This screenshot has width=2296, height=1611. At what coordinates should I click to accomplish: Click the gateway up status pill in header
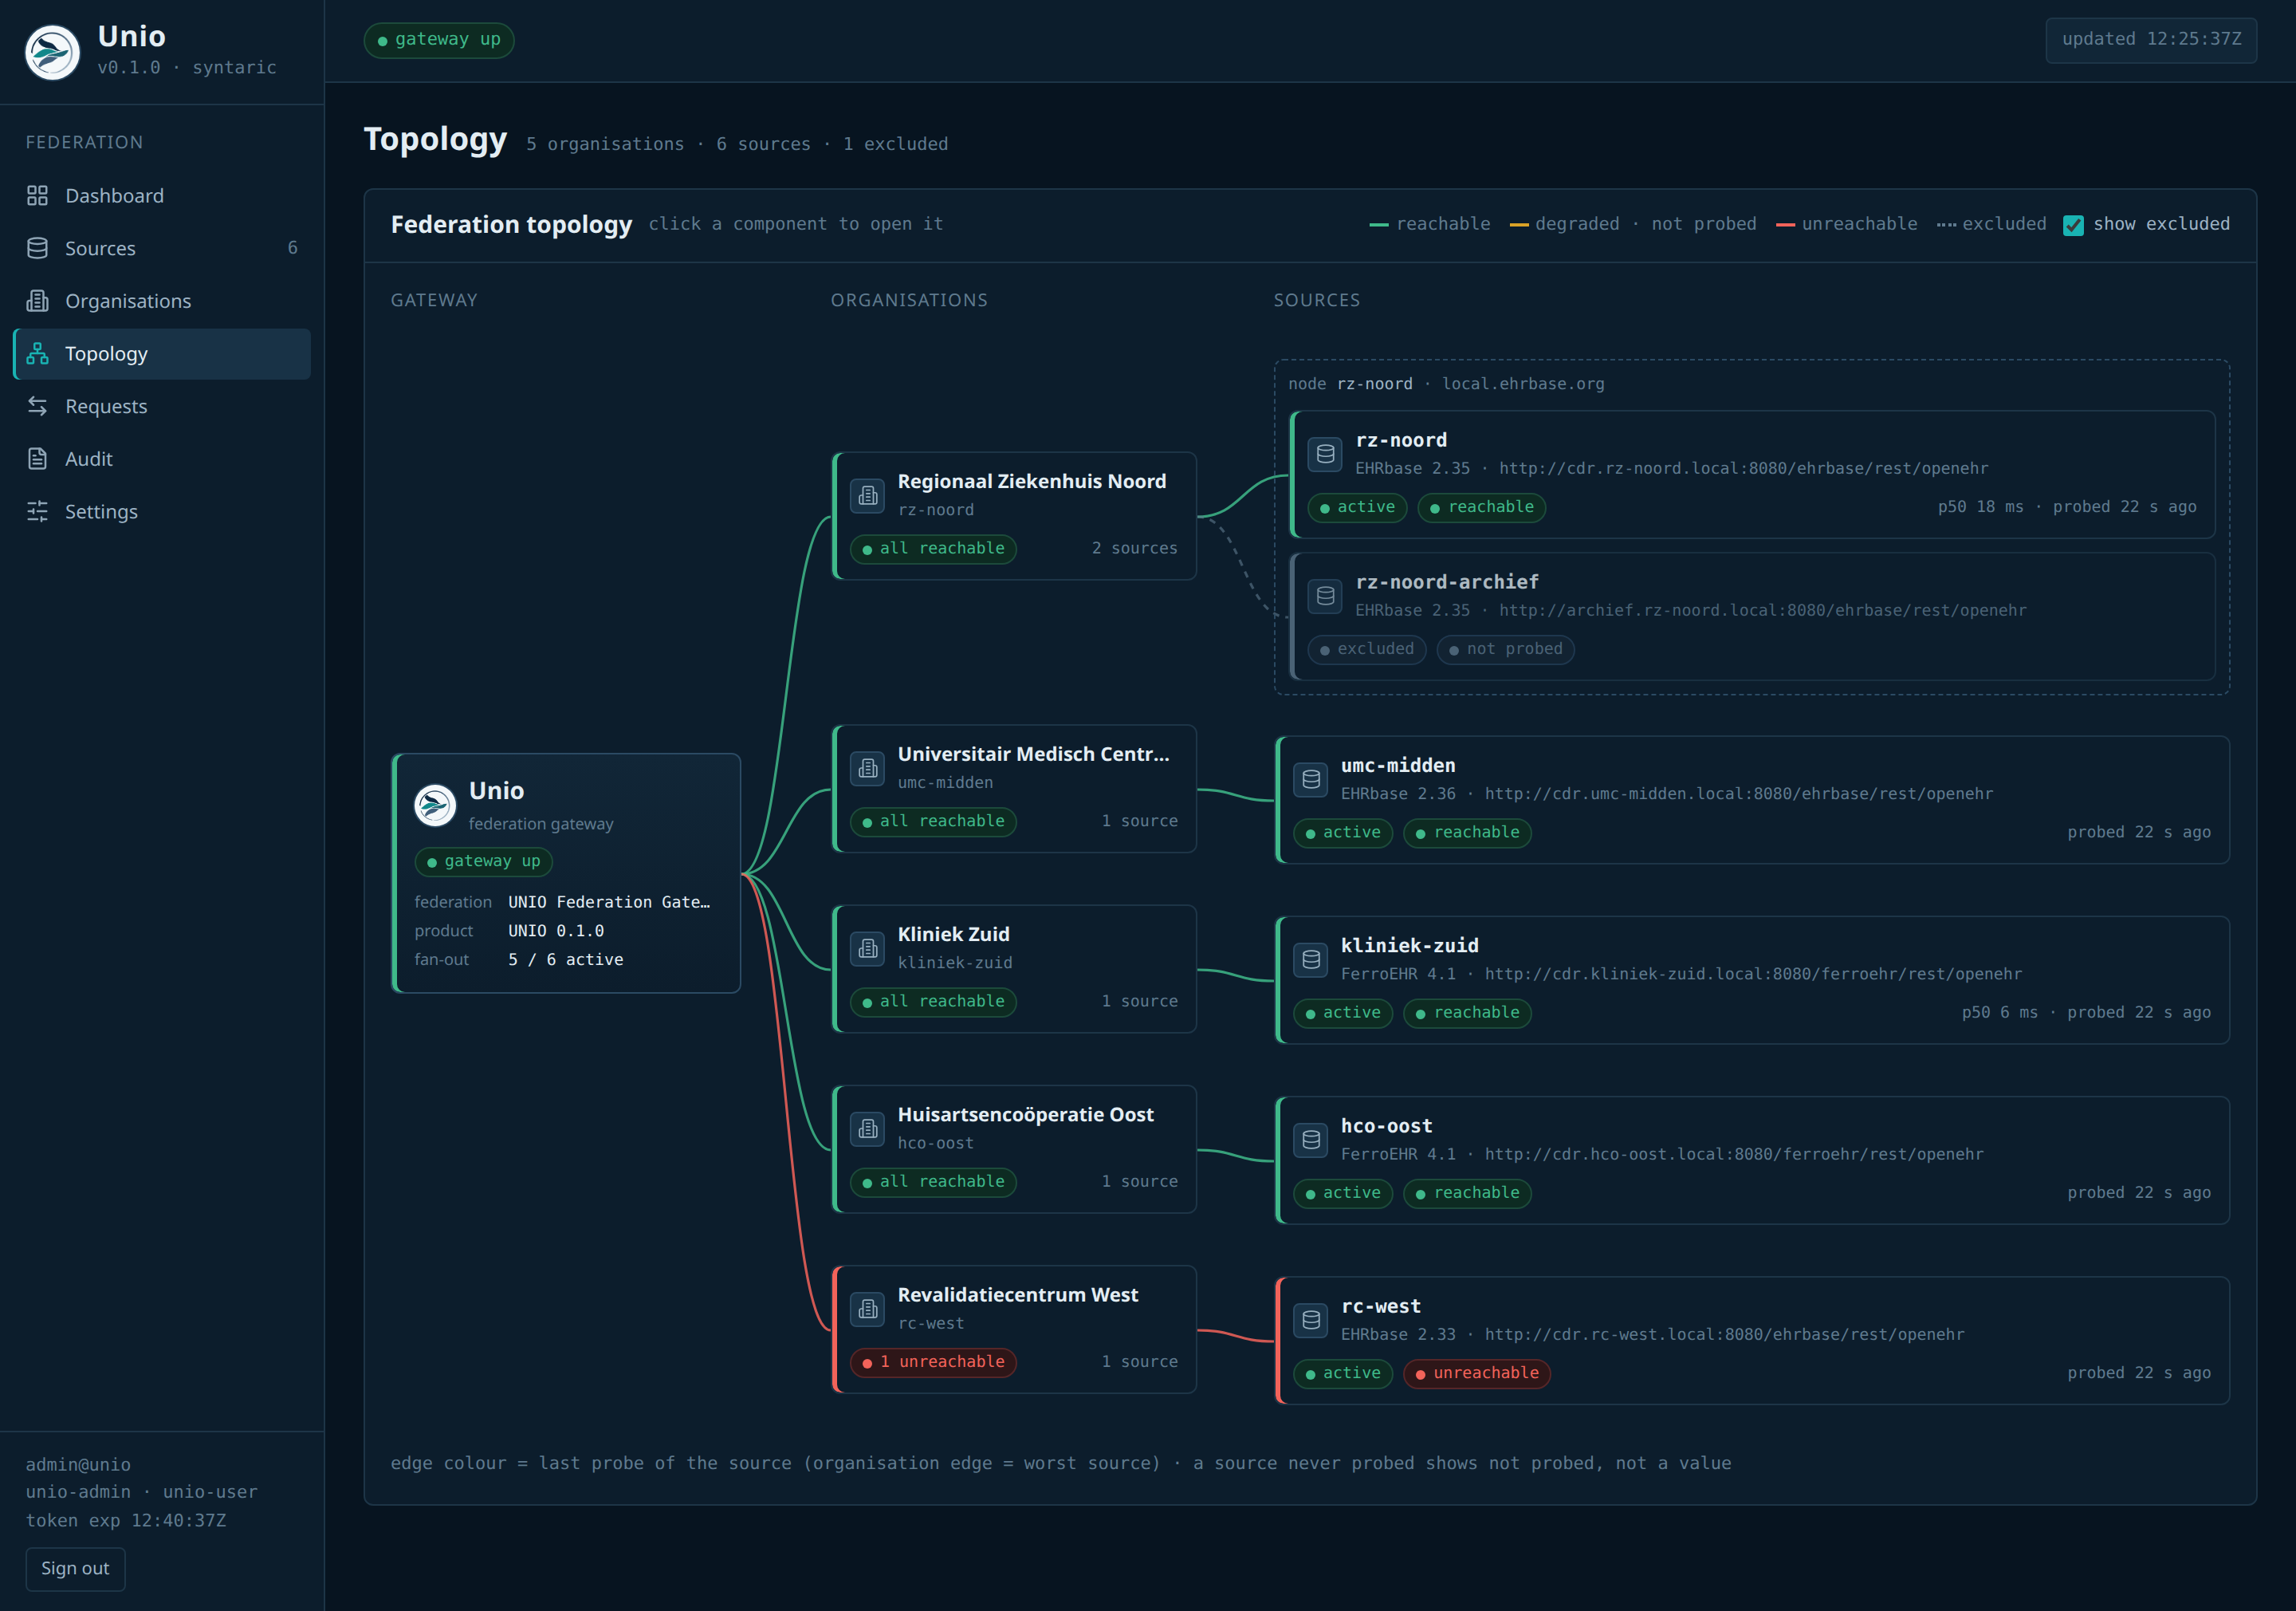[439, 40]
